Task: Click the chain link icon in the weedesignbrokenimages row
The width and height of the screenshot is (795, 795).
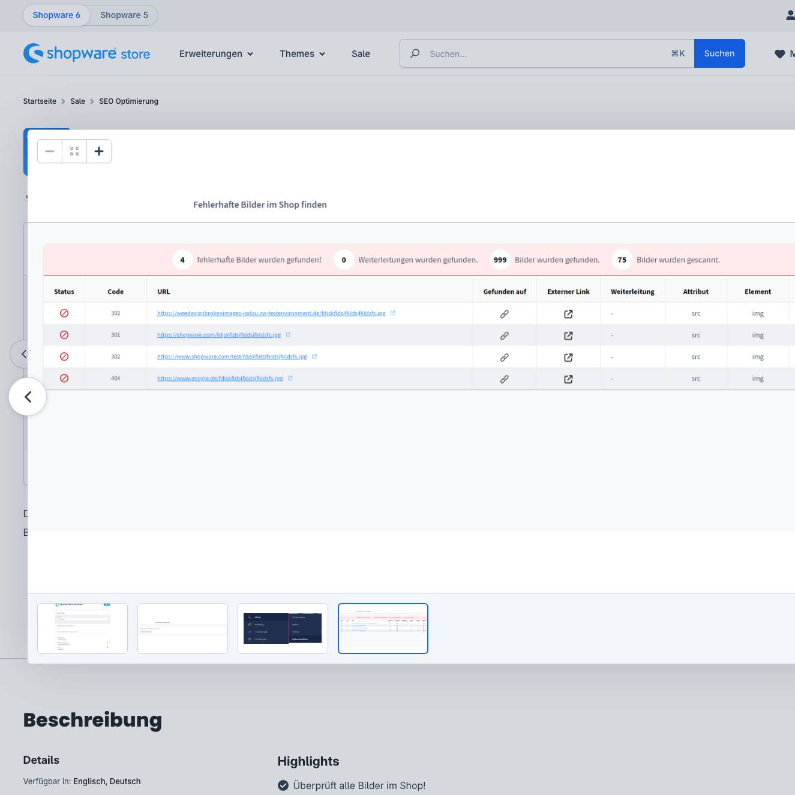Action: click(505, 314)
